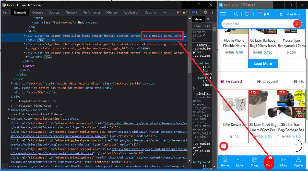Screen dimensions: 308x171
Task: Open the Security tab
Action: (150, 13)
